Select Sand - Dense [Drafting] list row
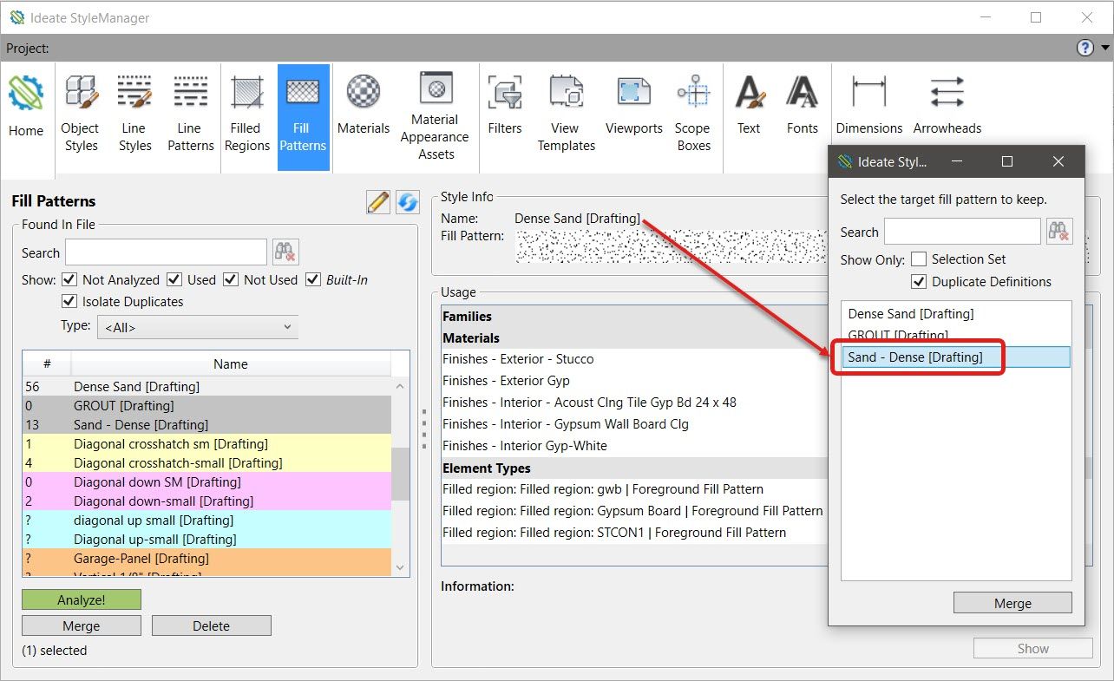The width and height of the screenshot is (1114, 681). click(x=207, y=424)
